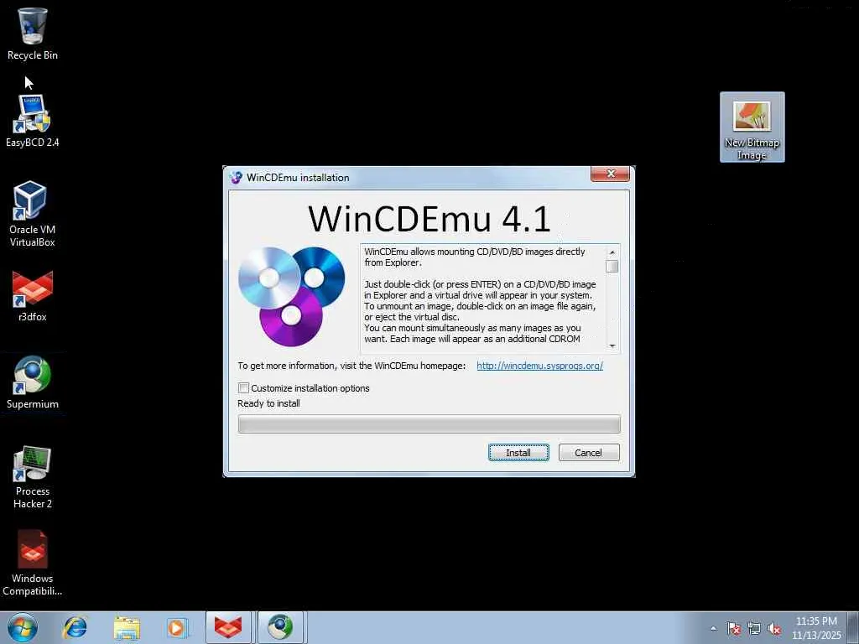859x644 pixels.
Task: Enable Customize installation options checkbox
Action: coord(243,387)
